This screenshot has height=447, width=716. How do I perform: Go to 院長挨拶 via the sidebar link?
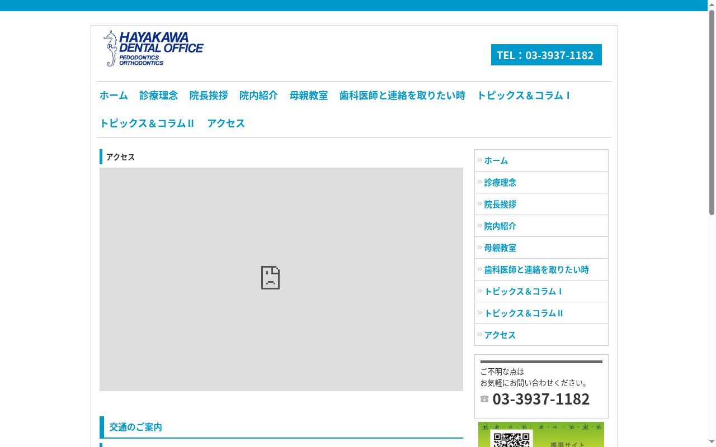[541, 204]
